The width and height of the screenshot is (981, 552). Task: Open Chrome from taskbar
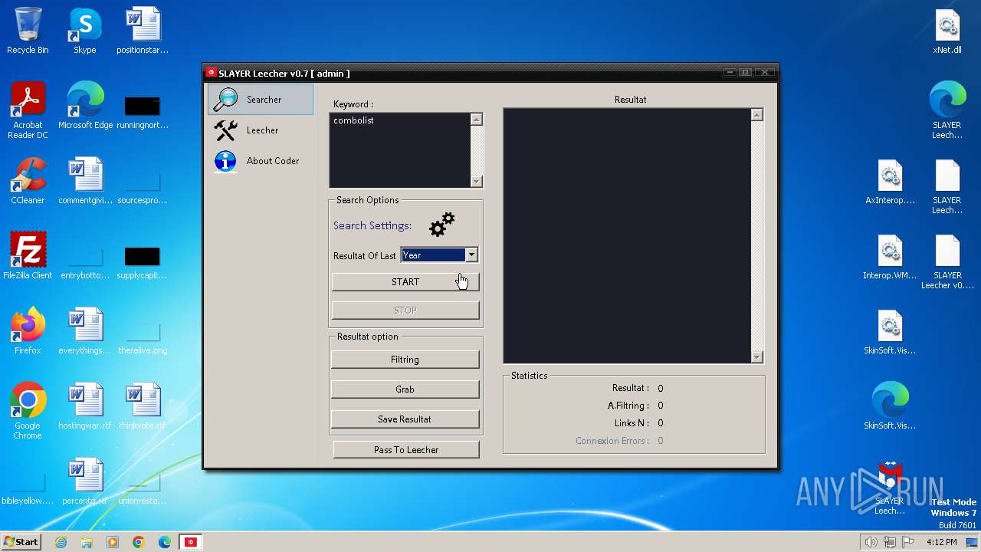point(139,542)
